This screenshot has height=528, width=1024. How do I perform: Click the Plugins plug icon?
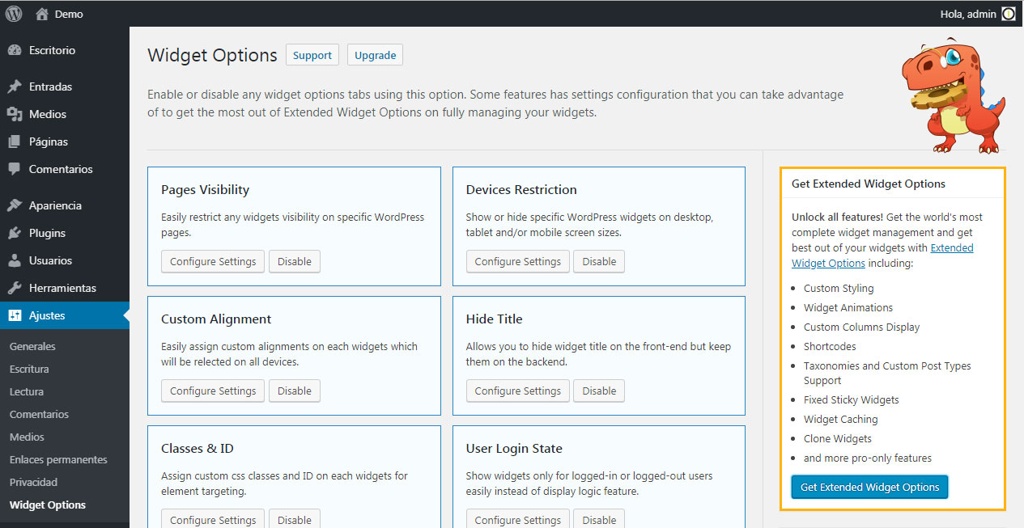point(15,233)
